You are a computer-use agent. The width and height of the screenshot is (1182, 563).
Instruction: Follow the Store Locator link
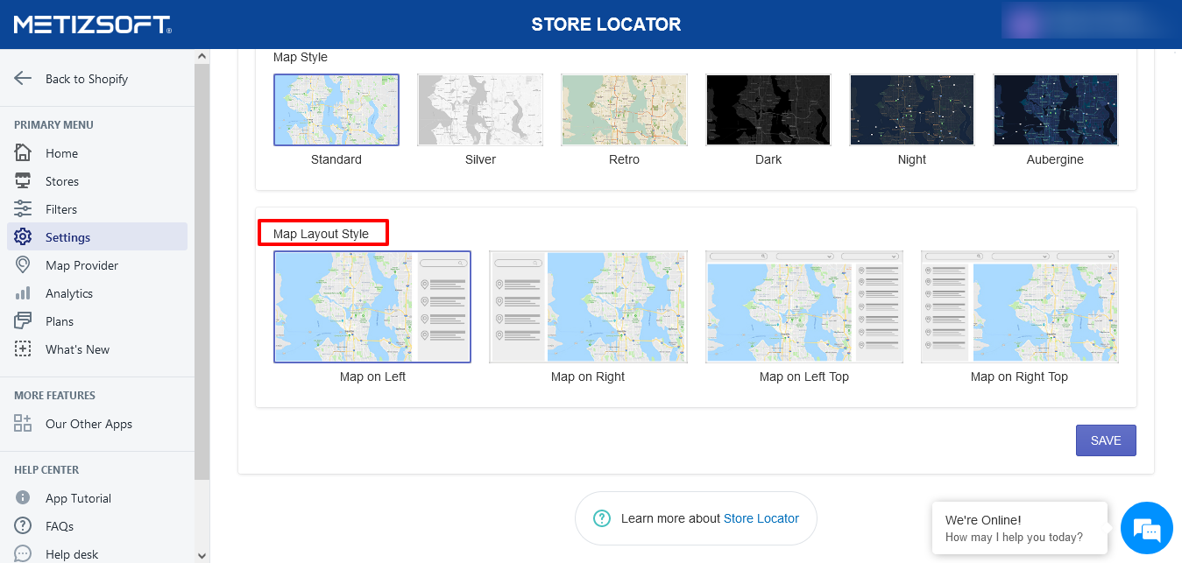(x=761, y=518)
